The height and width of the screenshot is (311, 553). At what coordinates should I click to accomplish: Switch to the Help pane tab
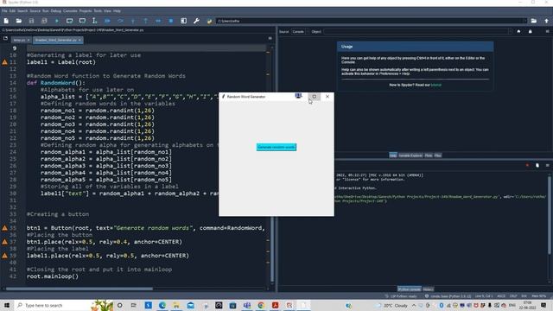coord(393,155)
